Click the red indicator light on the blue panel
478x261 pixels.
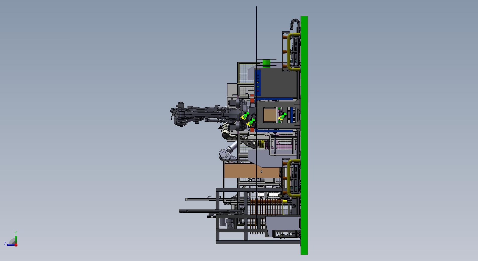258,91
